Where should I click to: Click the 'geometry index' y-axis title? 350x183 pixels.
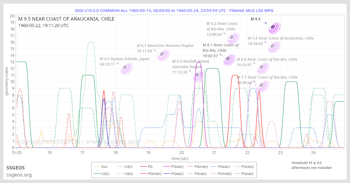tap(7, 82)
